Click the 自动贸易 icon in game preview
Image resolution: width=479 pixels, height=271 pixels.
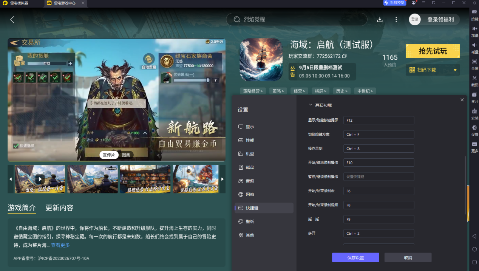click(149, 61)
